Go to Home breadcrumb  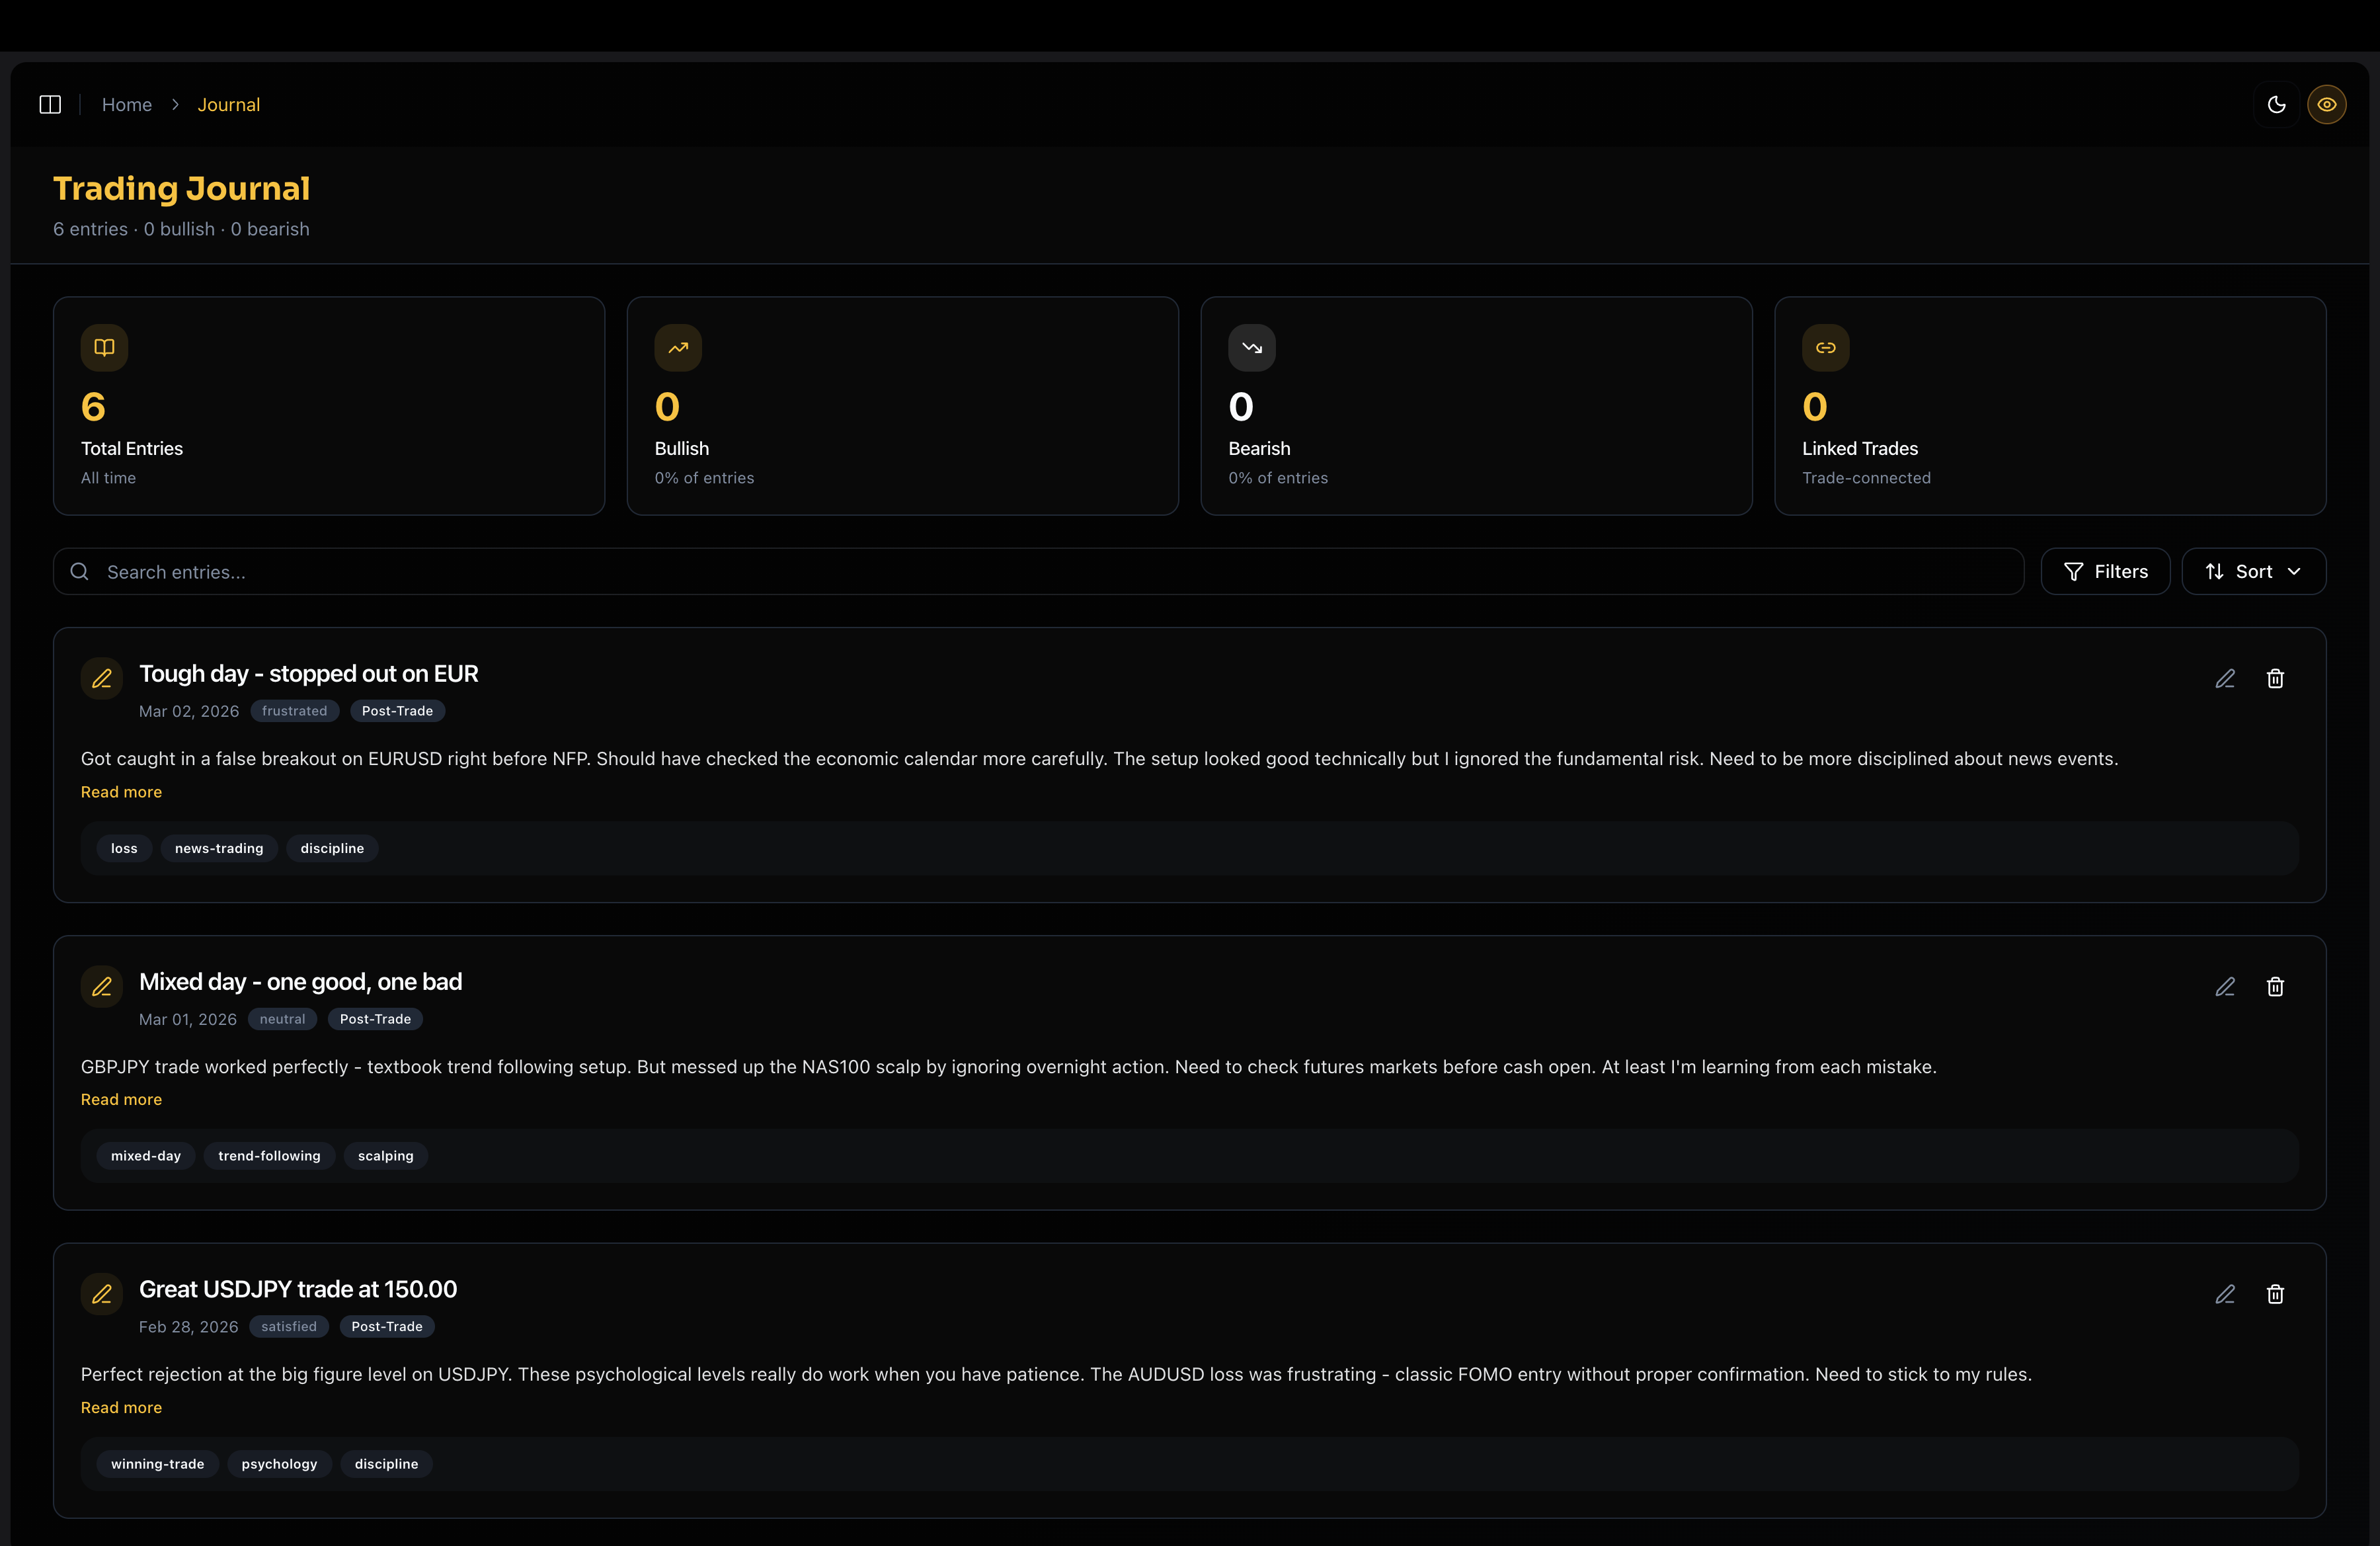pos(127,105)
